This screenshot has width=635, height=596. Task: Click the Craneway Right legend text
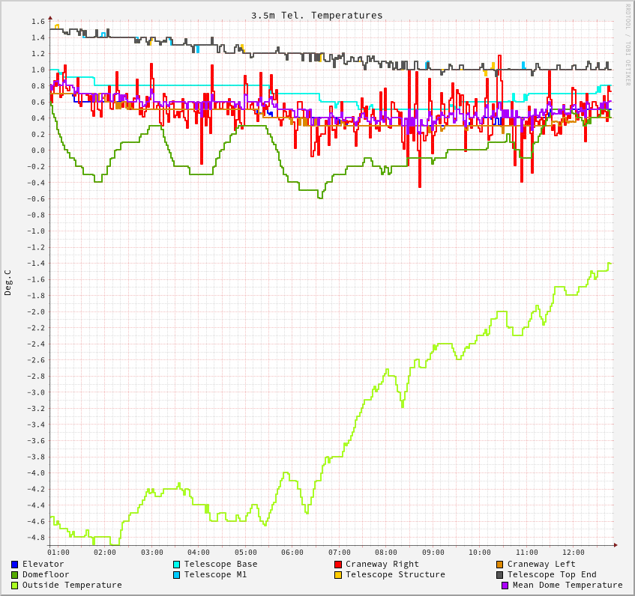click(382, 565)
